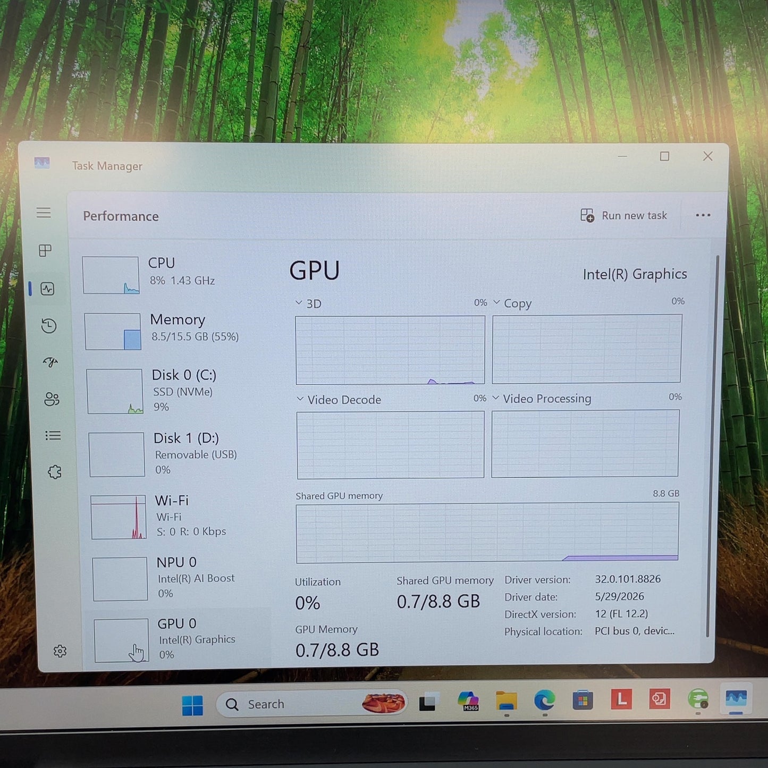Click the driver date 5/29/2026
768x768 pixels.
pos(619,596)
